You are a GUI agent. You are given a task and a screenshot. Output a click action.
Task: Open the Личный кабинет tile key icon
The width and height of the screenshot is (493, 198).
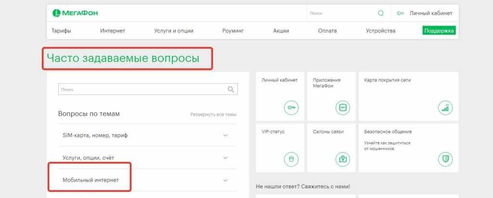tap(291, 107)
